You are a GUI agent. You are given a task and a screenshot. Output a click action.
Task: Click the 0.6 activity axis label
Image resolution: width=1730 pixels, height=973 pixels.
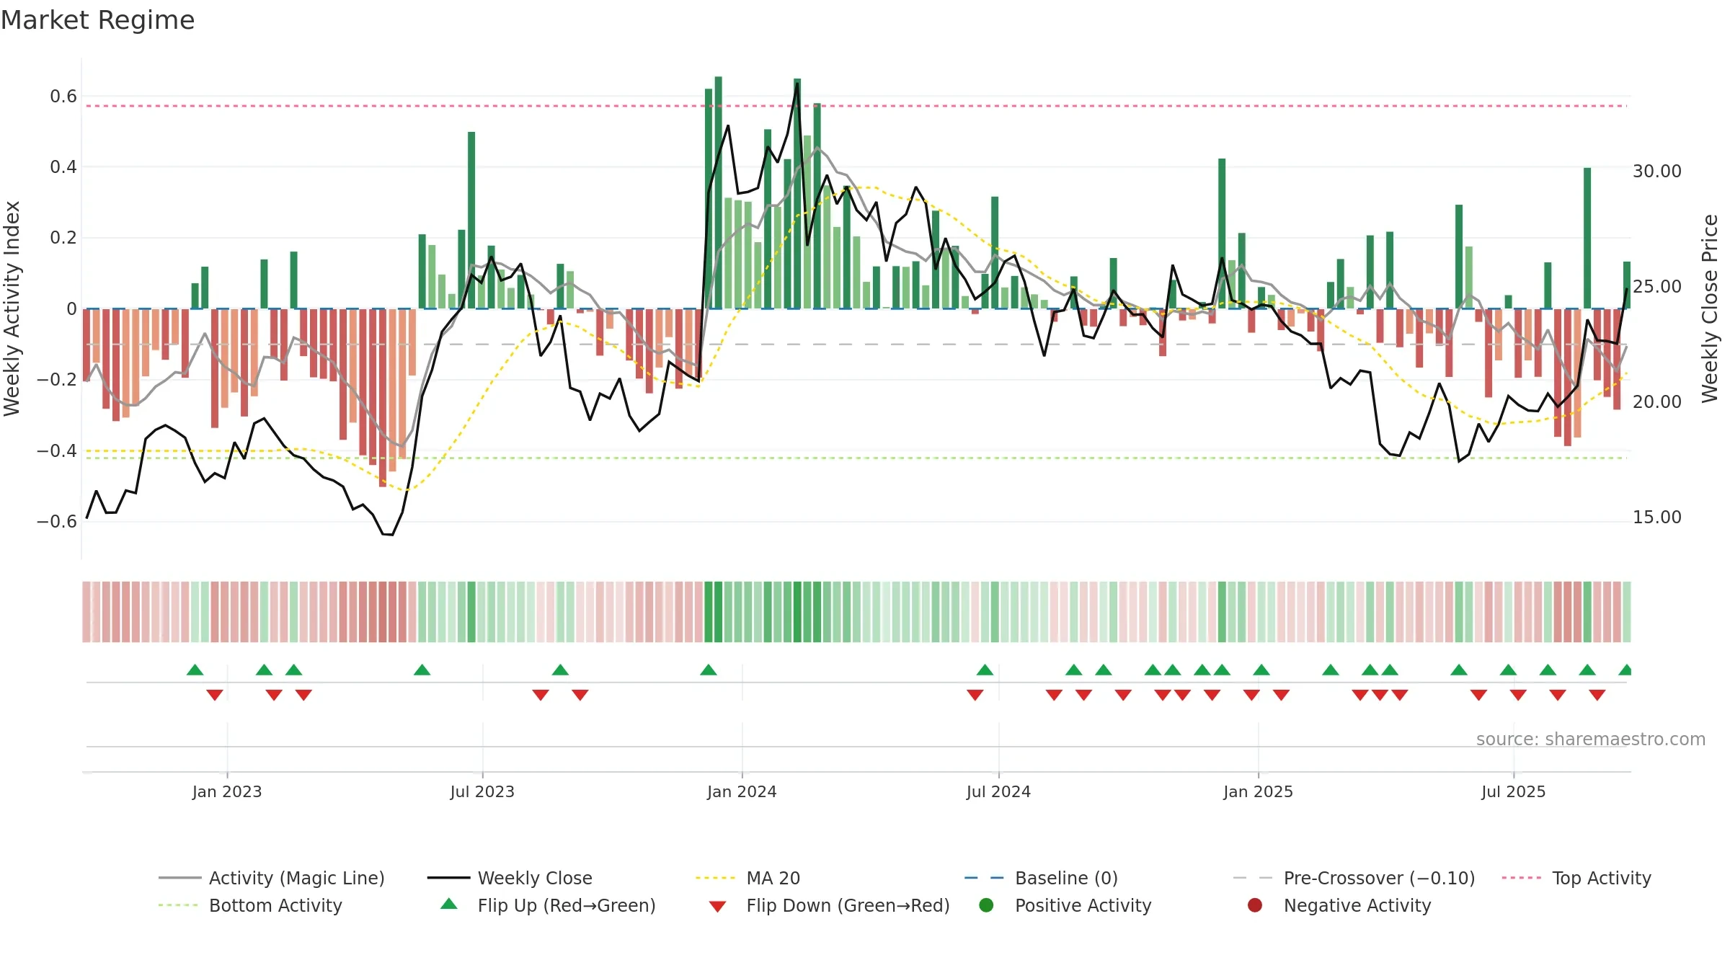pos(63,96)
